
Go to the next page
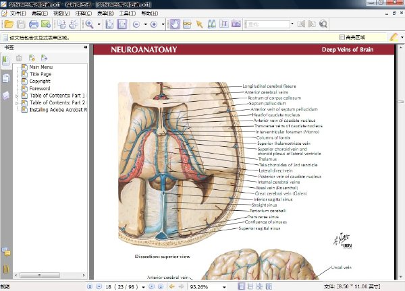(x=152, y=286)
